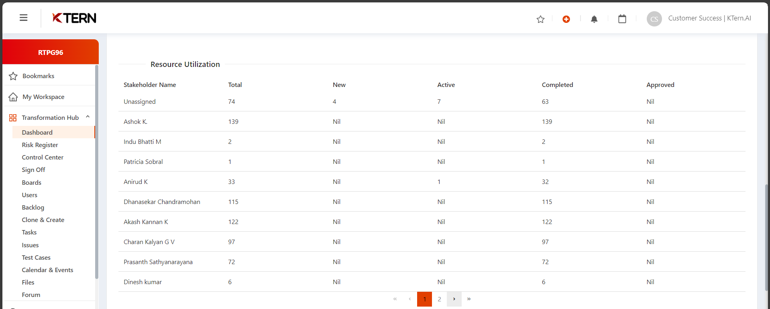Click the Resource Utilization heading
The image size is (770, 309).
click(185, 64)
